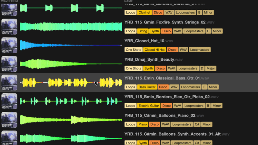This screenshot has height=145, width=258.
Task: Click the WAV tag on the Classical_Bass_Gtr row
Action: pyautogui.click(x=174, y=87)
